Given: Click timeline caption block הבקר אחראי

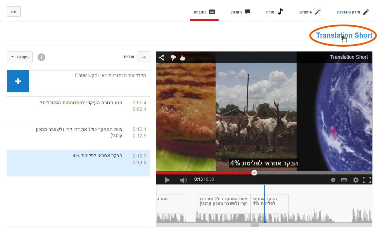Looking at the screenshot, I should click(x=270, y=204).
